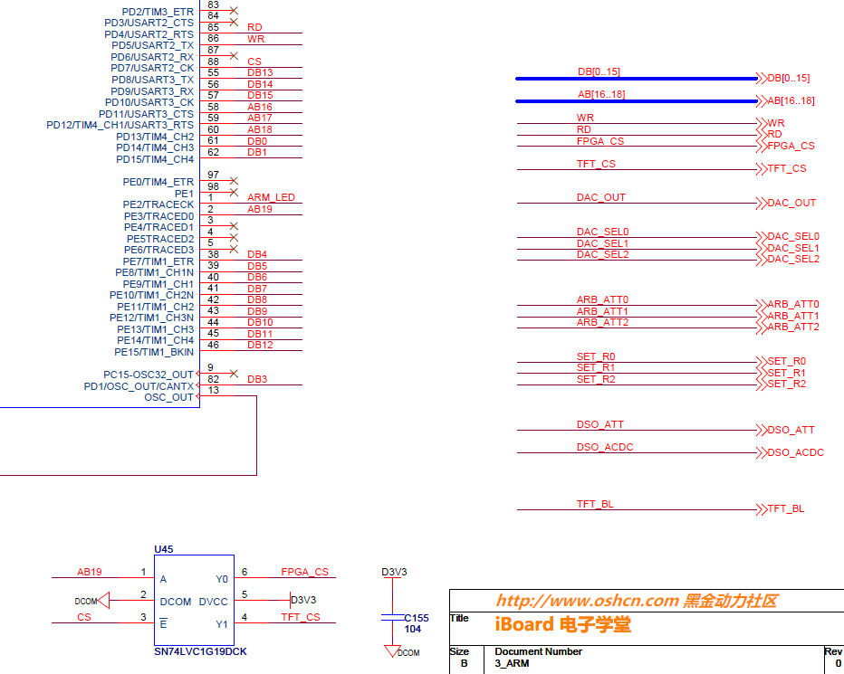Select the blue AB[16..18] bus line

637,101
